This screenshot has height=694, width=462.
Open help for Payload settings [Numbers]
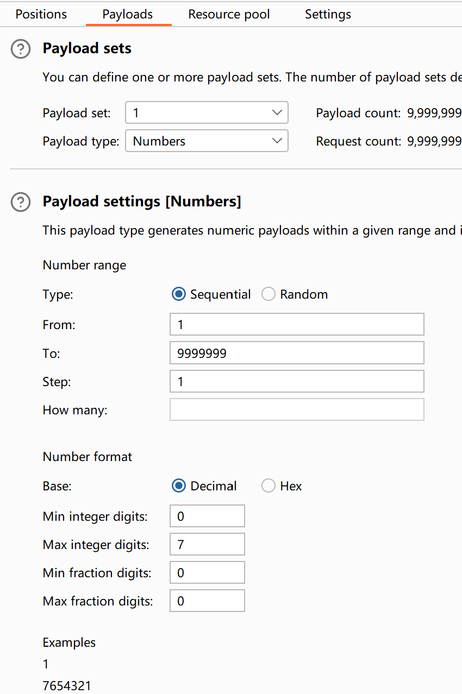click(x=21, y=203)
